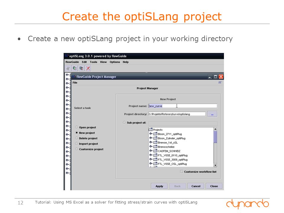
Task: Click the folder icon next to FTL_V0SE_OSL_optiPlug
Action: coord(155,164)
